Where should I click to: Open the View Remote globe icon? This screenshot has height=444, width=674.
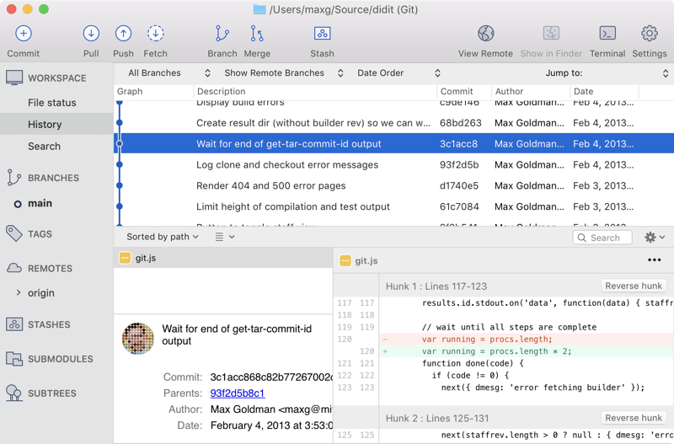point(485,34)
